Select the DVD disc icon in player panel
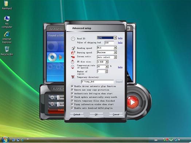This screenshot has width=191, height=143. pyautogui.click(x=52, y=57)
